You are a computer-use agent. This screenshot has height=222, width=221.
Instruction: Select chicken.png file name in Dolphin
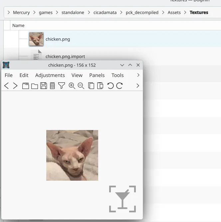pyautogui.click(x=58, y=39)
